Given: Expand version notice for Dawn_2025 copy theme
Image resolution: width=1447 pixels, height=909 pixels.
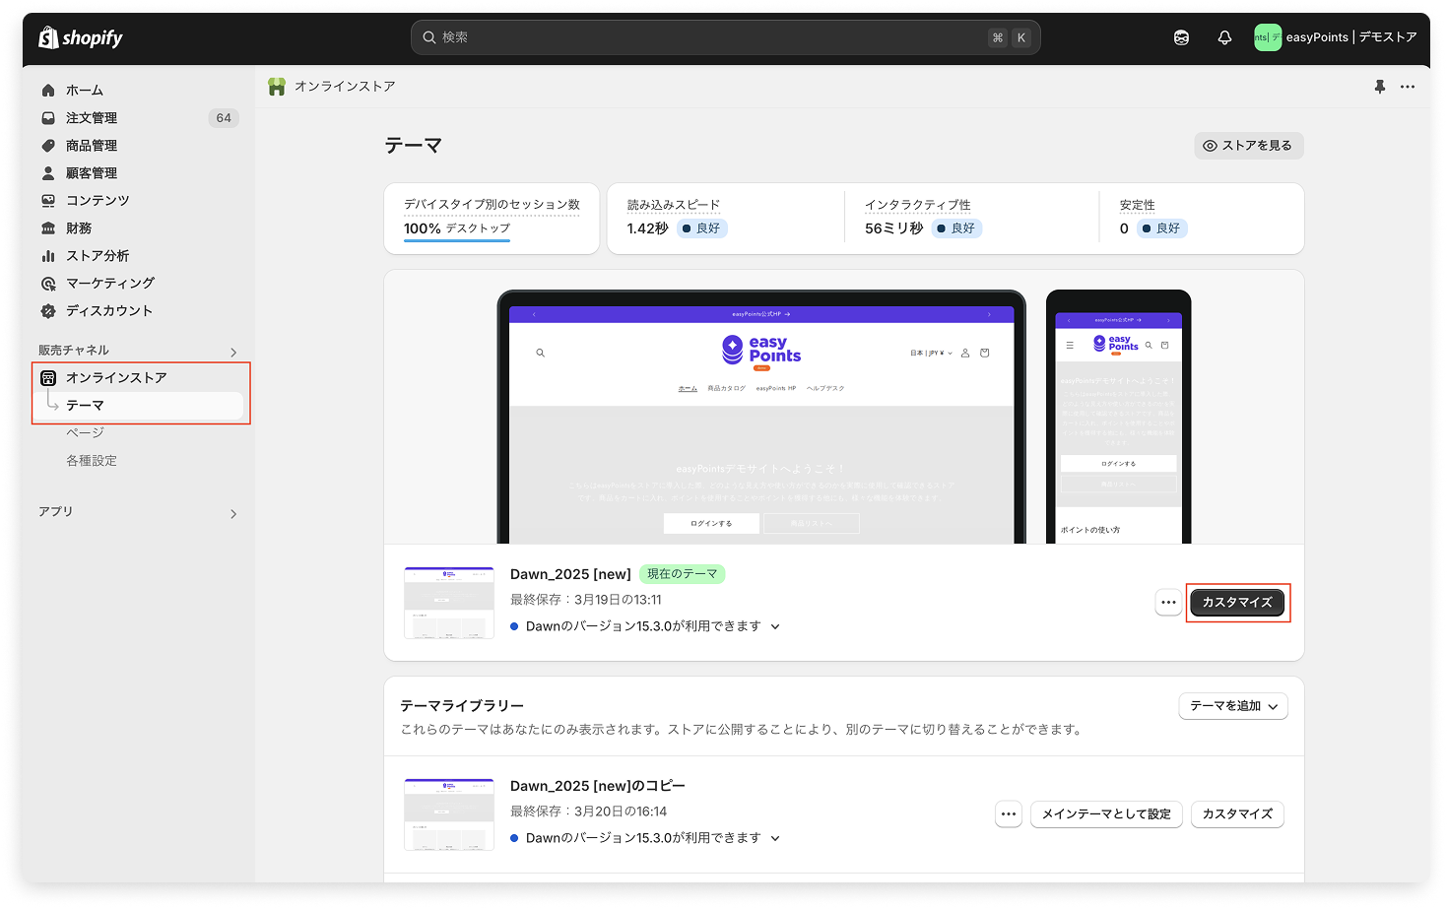Looking at the screenshot, I should point(775,839).
